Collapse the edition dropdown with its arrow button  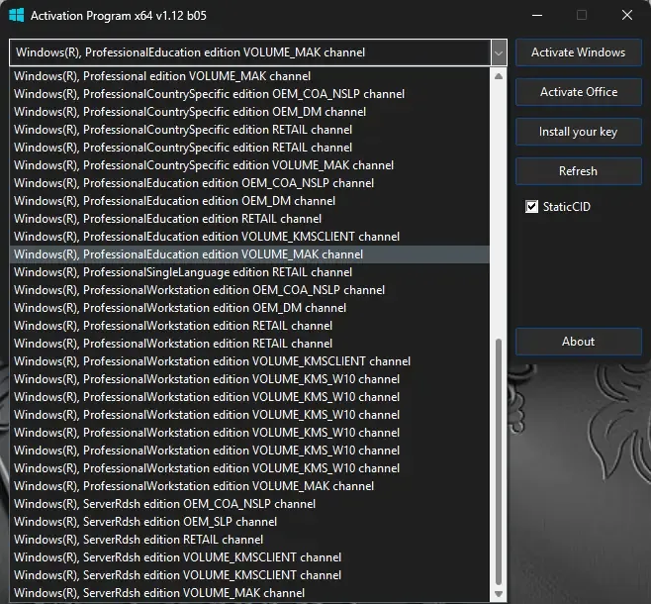[x=499, y=52]
